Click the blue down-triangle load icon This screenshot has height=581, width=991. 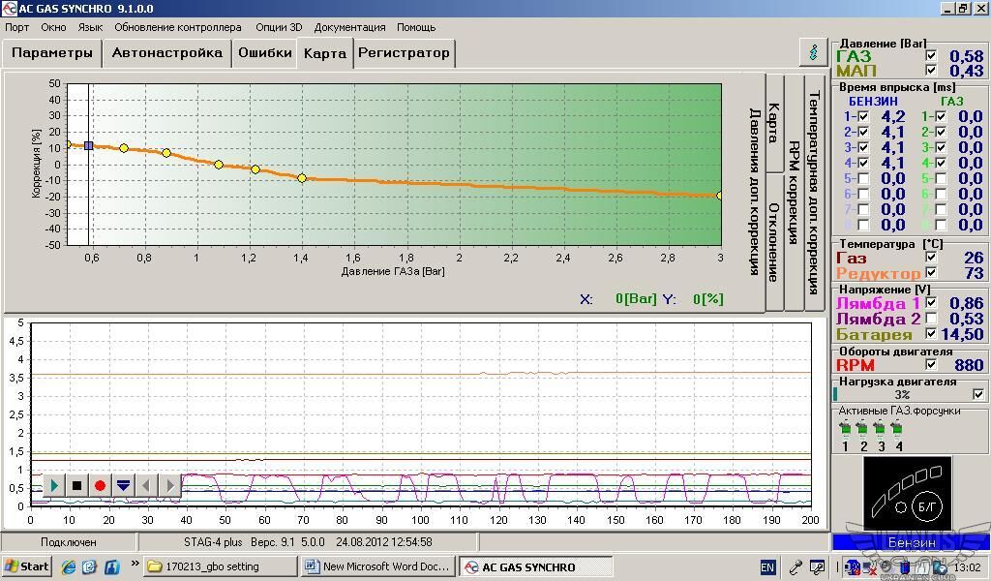123,486
